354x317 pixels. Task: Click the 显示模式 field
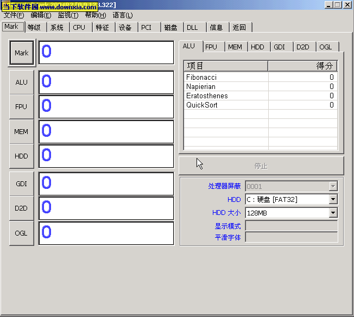tap(291, 226)
